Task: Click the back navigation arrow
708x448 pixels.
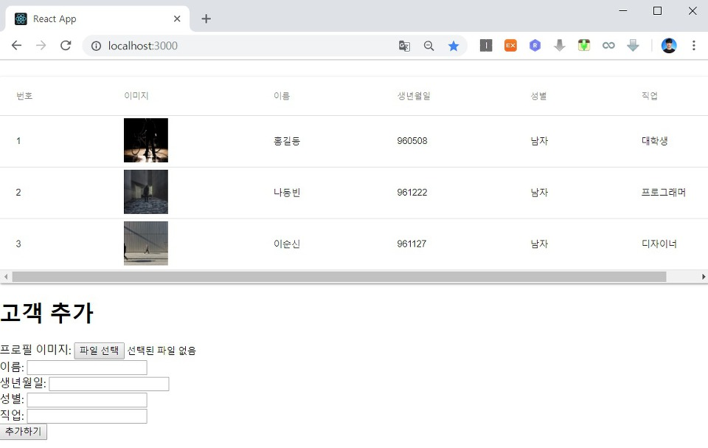Action: 16,46
